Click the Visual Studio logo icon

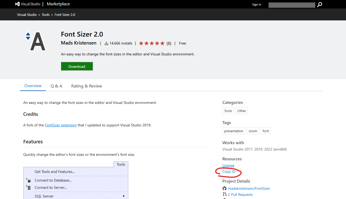(17, 4)
